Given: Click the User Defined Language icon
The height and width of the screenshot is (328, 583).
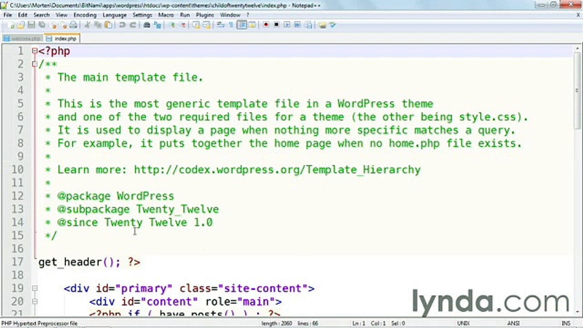Looking at the screenshot, I should pos(252,25).
